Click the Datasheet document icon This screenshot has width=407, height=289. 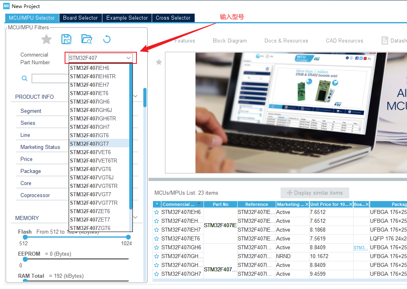tap(385, 41)
